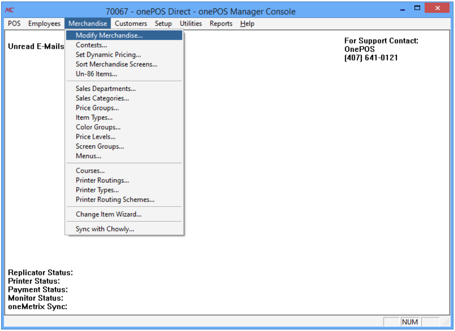Select Sync with Chowly...
Screen dimensions: 455x331
click(124, 229)
